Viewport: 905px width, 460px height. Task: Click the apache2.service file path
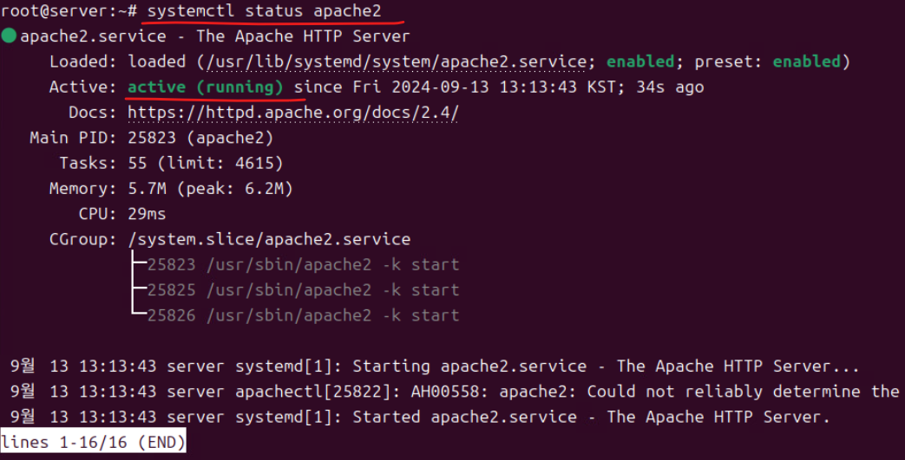tap(397, 62)
